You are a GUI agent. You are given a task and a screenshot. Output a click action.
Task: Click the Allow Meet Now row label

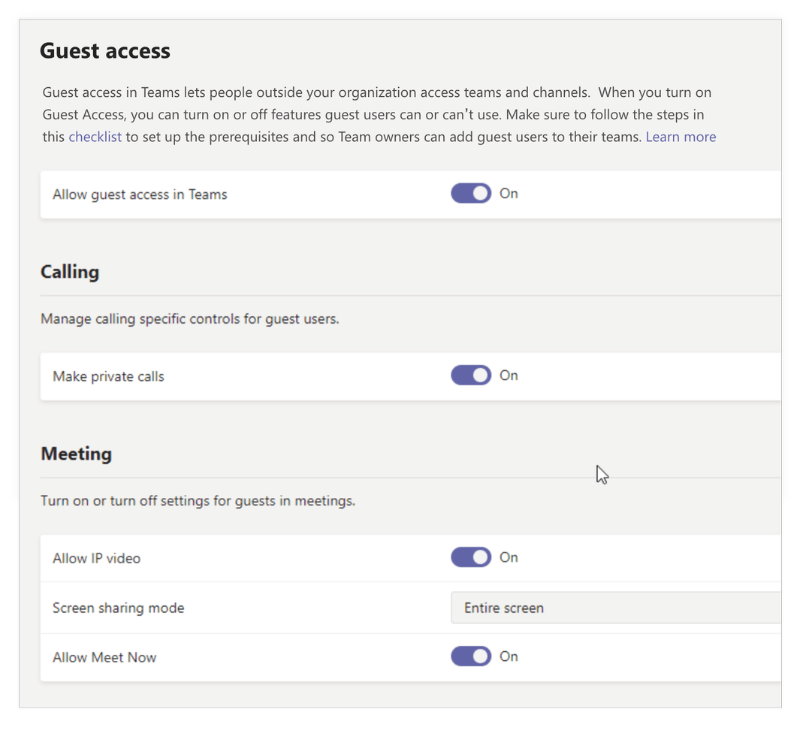(104, 656)
